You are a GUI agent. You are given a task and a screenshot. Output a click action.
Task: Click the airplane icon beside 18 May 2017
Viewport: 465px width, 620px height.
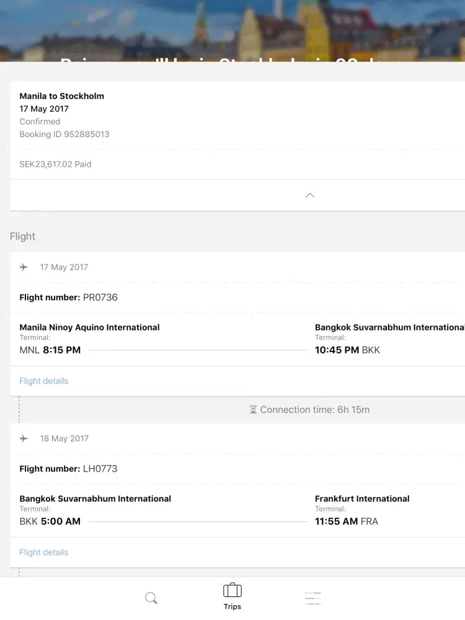[x=24, y=438]
